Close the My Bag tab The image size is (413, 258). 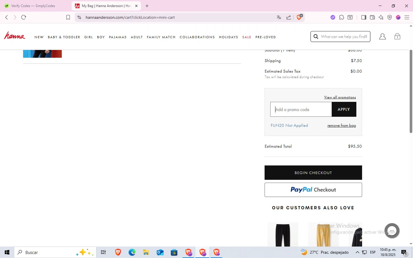(x=136, y=6)
